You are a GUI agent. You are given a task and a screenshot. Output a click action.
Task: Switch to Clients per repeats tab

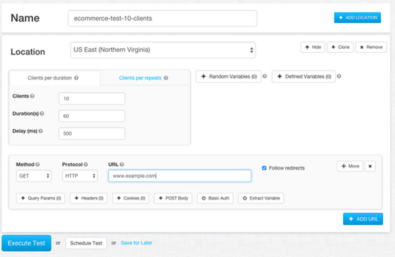point(143,78)
